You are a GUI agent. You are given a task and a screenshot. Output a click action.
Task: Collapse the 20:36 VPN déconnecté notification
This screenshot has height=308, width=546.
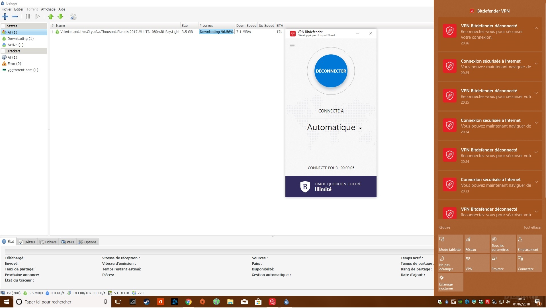pos(536,28)
